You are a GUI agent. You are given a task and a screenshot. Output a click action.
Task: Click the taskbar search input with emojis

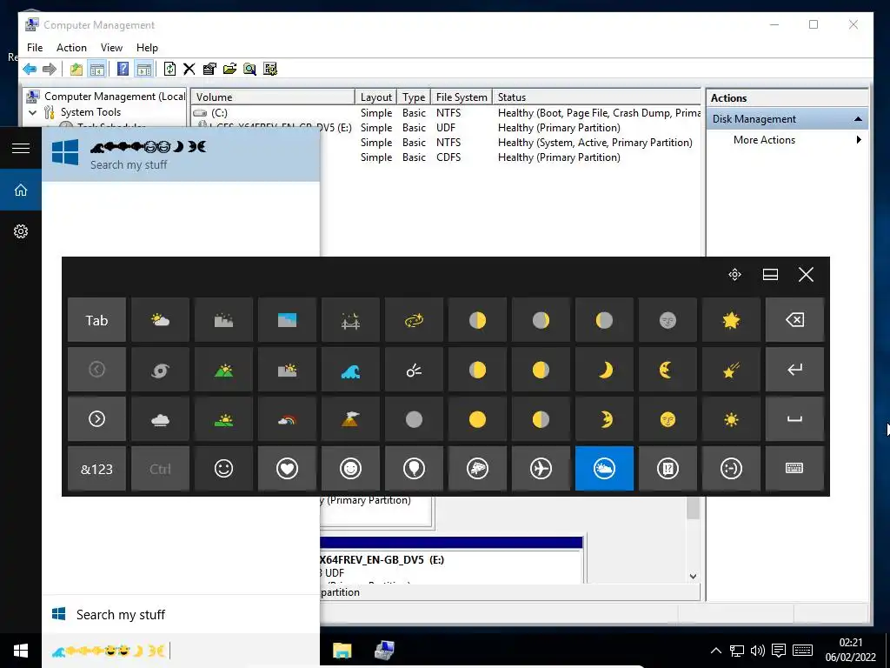coord(181,651)
